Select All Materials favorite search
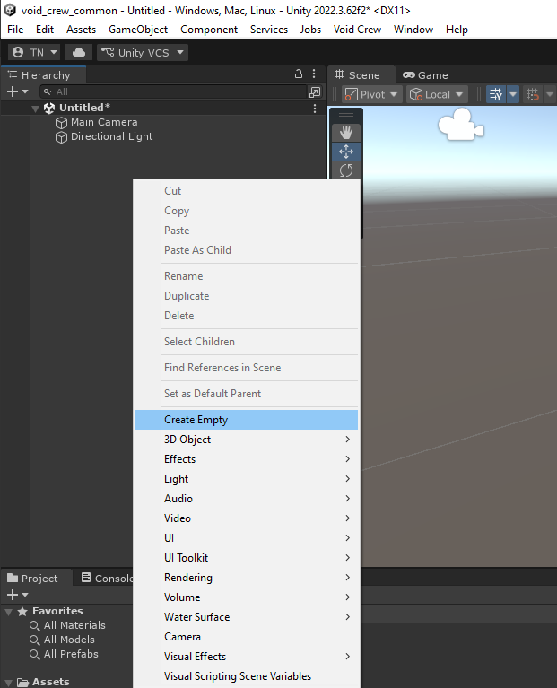Screen dimensions: 557x688 [67, 625]
